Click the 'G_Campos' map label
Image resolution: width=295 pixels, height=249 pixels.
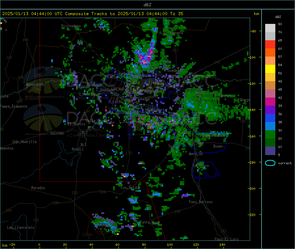[x=223, y=96]
